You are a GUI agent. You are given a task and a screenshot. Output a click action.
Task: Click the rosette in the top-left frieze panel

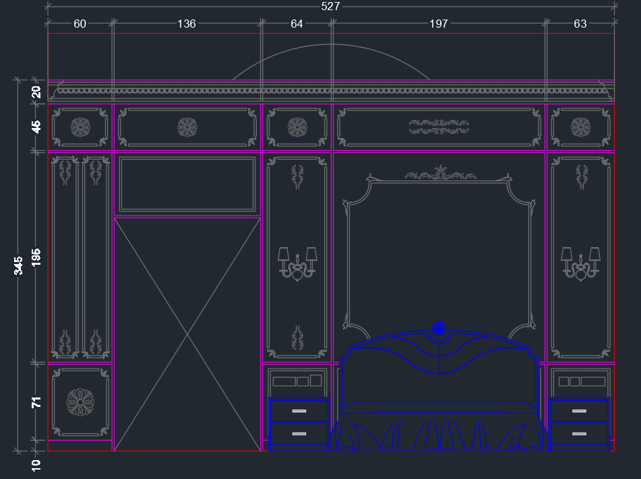coord(80,127)
